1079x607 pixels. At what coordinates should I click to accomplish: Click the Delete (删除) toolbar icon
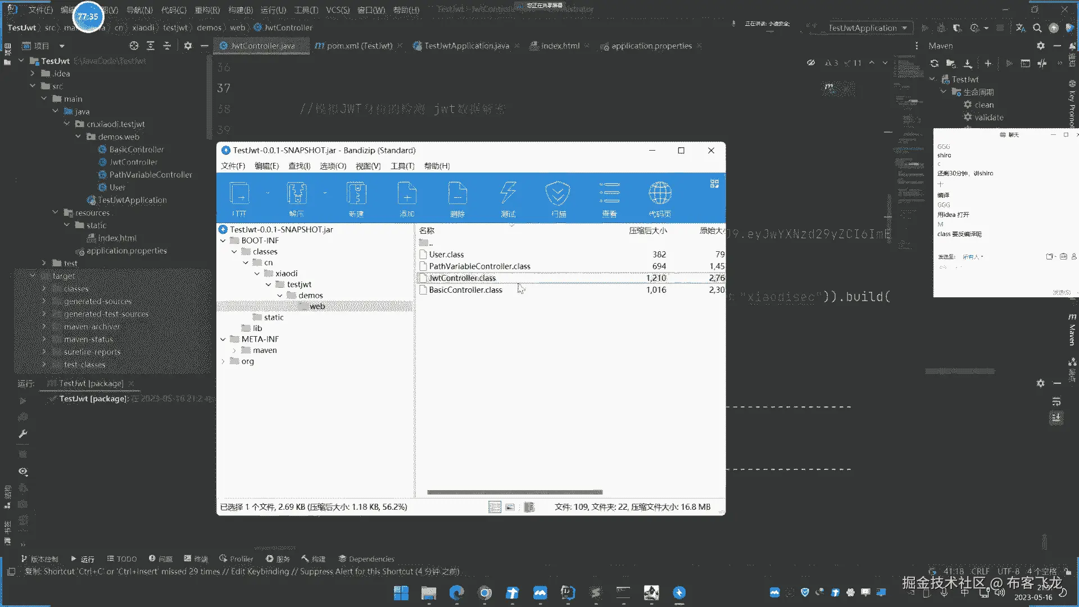[457, 194]
